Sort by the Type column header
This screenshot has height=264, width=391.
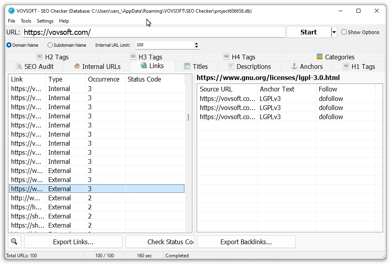66,79
